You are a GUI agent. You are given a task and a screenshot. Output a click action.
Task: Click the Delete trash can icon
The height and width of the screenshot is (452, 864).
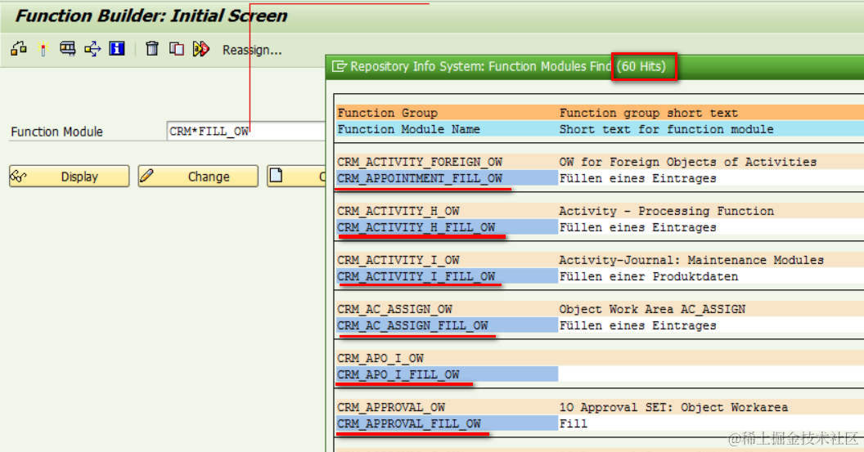[152, 49]
